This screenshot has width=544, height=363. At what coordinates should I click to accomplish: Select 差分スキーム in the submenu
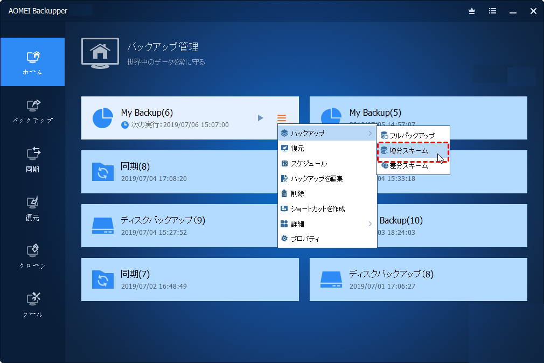[x=413, y=165]
